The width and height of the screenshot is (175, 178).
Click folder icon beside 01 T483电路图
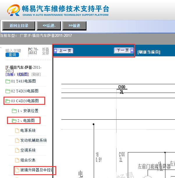pyautogui.click(x=8, y=81)
